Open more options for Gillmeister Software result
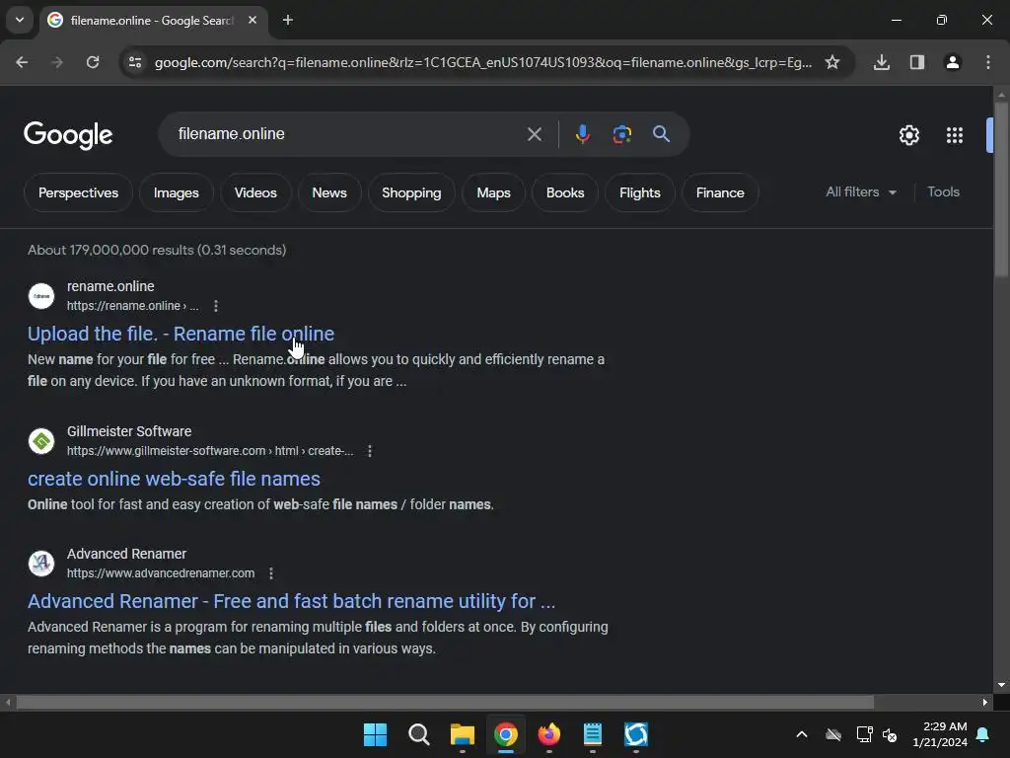 [370, 451]
